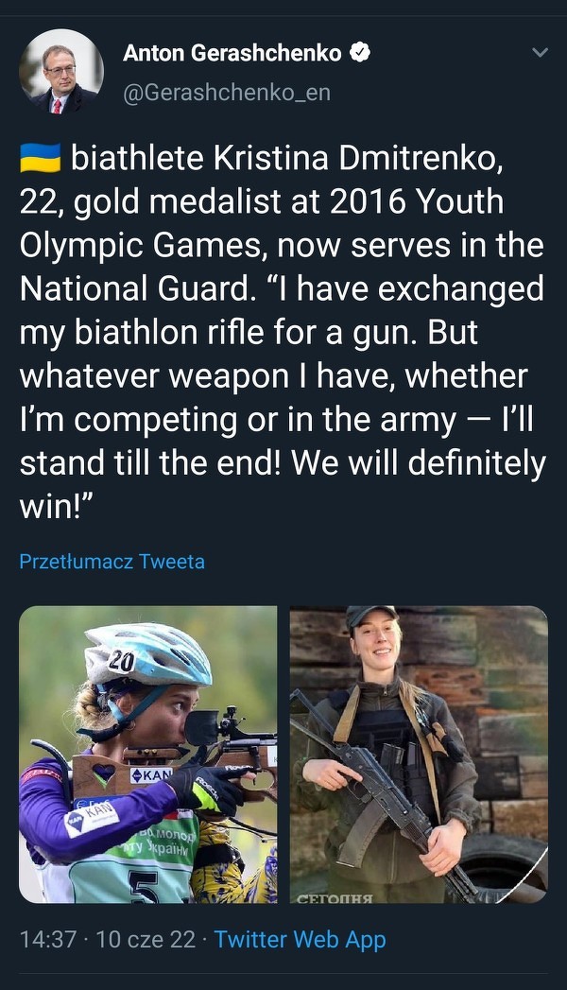
Task: Click the Ukrainian flag emoji
Action: coord(40,159)
